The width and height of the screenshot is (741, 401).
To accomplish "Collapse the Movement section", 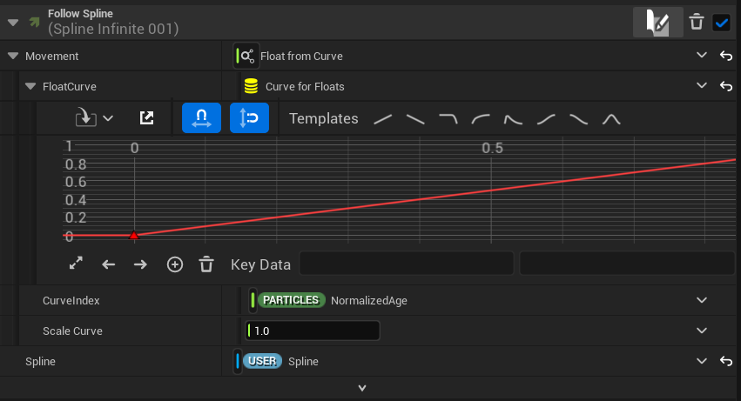I will 13,56.
